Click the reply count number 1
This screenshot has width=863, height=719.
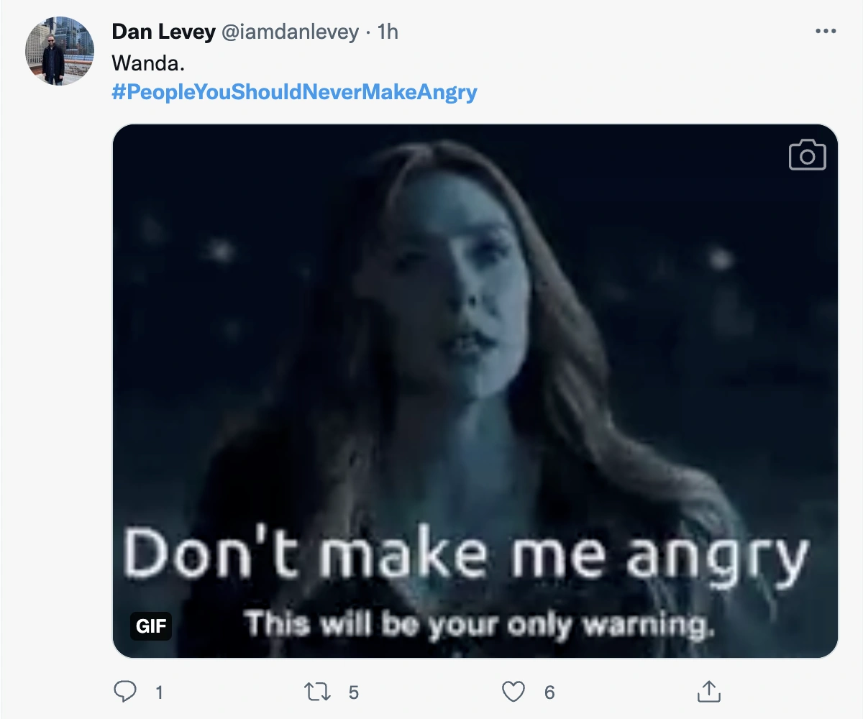coord(159,692)
